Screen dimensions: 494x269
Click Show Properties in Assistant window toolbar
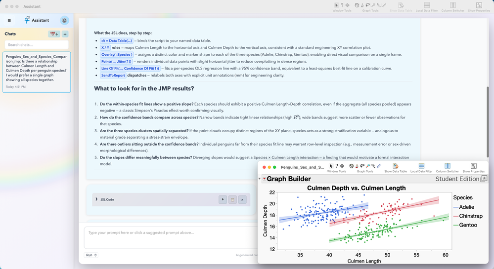479,7
